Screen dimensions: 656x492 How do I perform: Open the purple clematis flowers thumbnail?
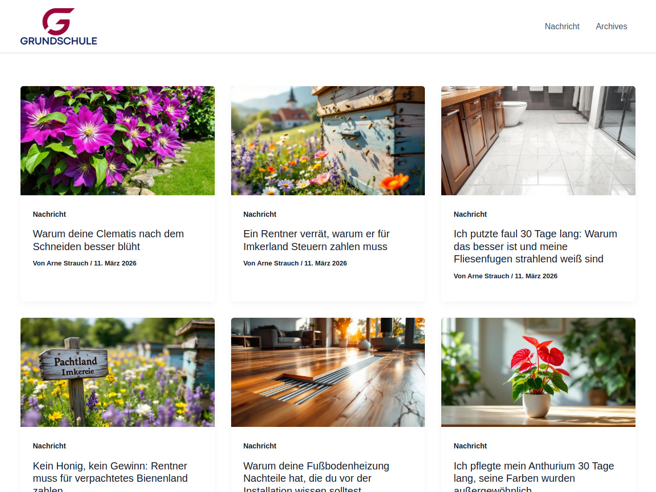pyautogui.click(x=117, y=140)
